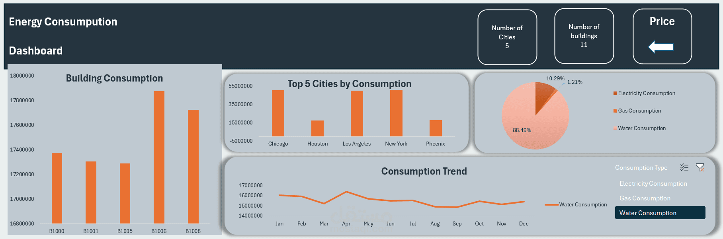
Task: Open the Price card
Action: [x=662, y=36]
